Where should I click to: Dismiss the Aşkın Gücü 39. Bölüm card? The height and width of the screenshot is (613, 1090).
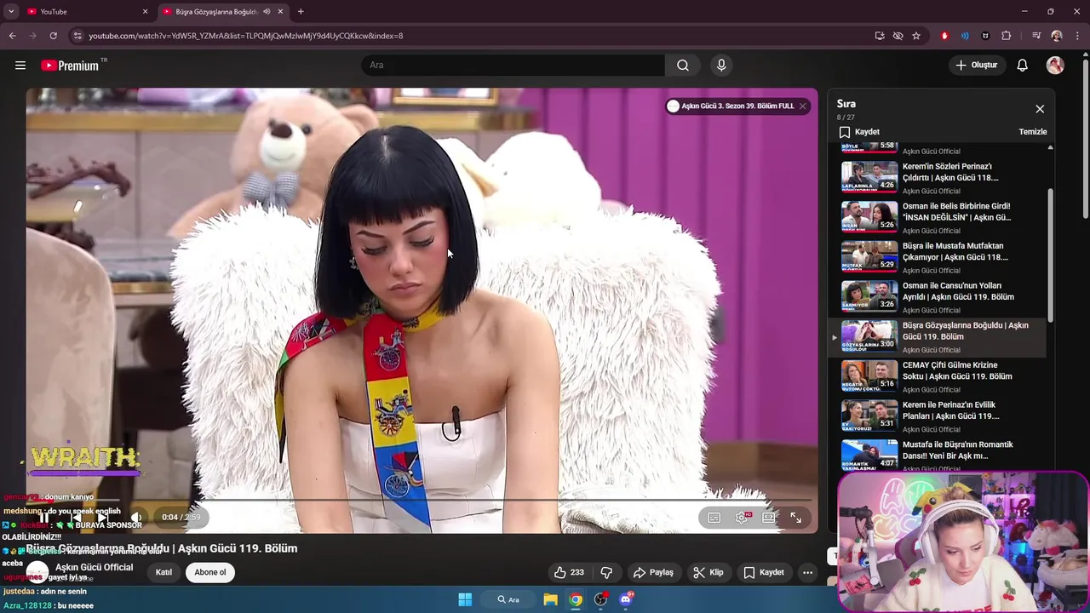tap(802, 106)
